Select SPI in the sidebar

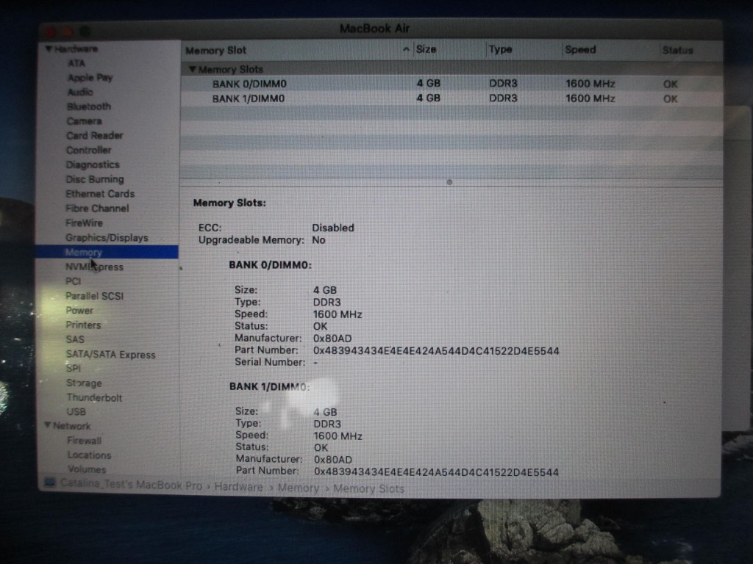(x=74, y=369)
